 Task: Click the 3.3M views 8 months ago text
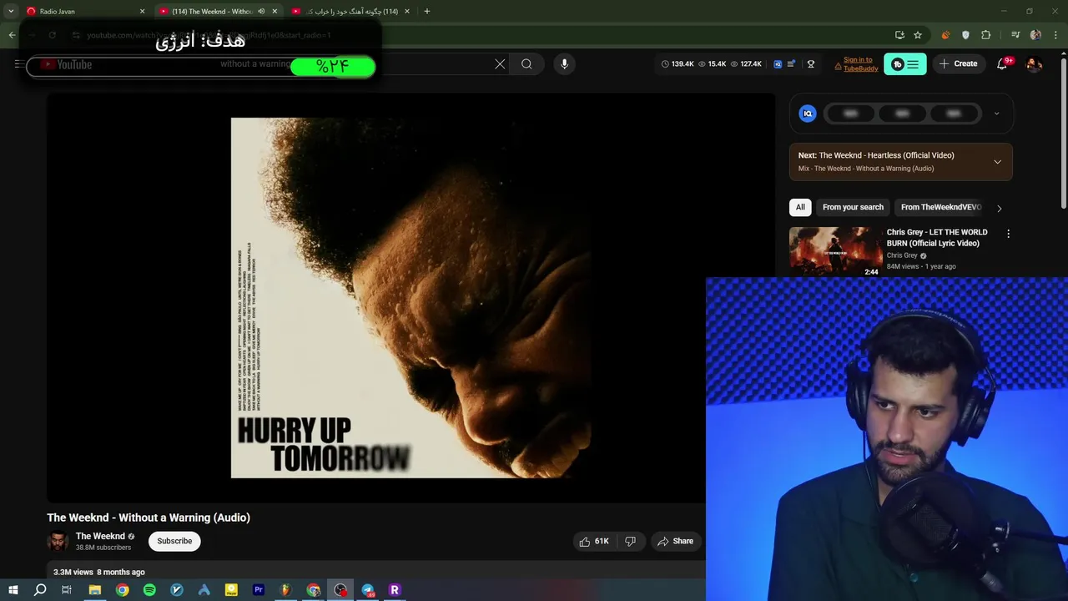click(99, 572)
